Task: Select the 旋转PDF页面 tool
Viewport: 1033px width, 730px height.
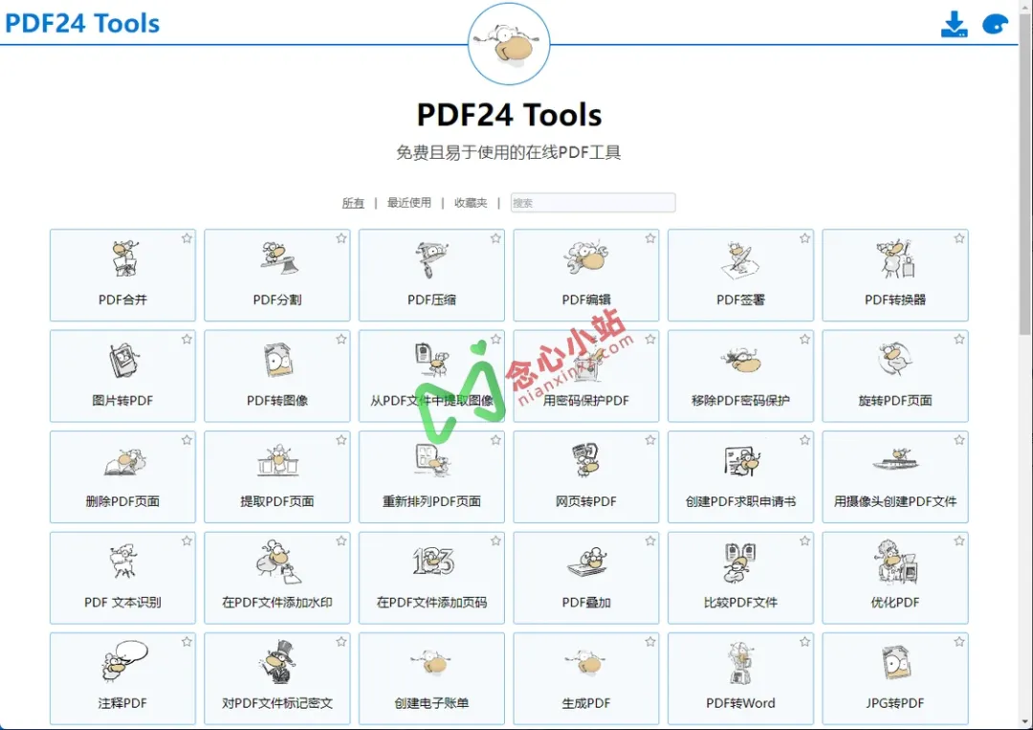Action: coord(895,376)
